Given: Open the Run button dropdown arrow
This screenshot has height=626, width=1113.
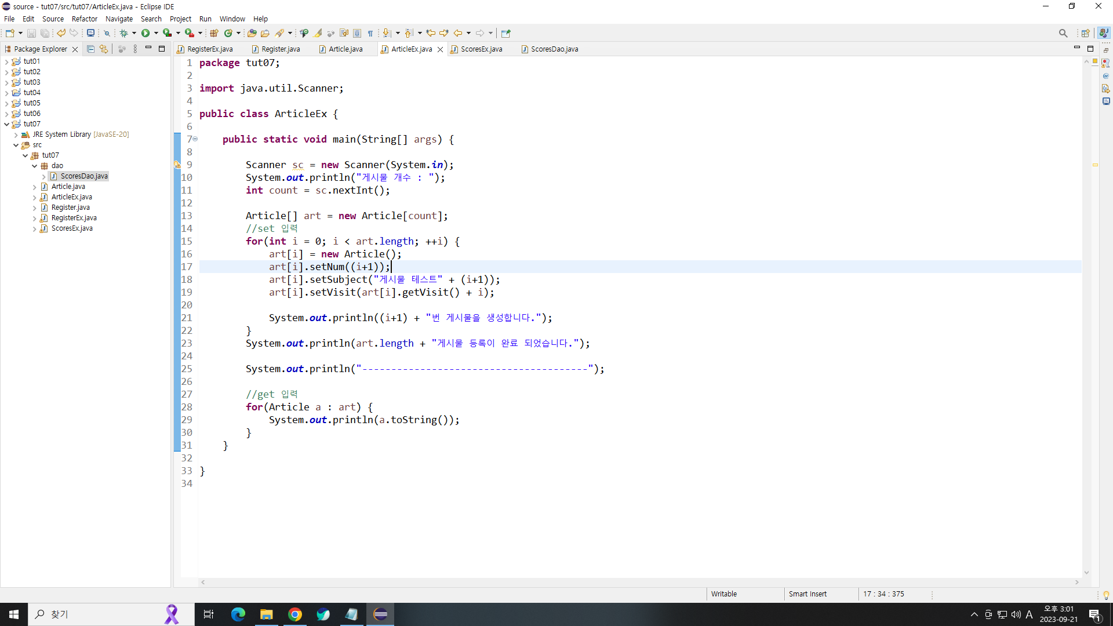Looking at the screenshot, I should pyautogui.click(x=156, y=33).
